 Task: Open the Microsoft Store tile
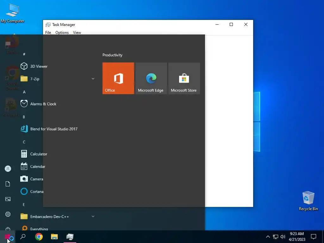click(184, 78)
